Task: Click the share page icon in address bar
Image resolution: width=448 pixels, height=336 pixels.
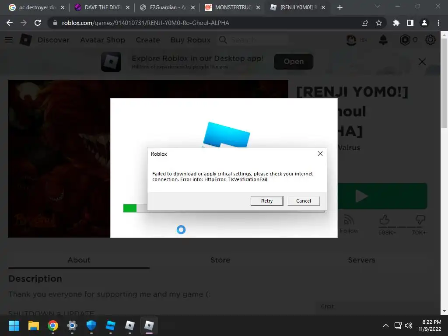Action: 365,23
